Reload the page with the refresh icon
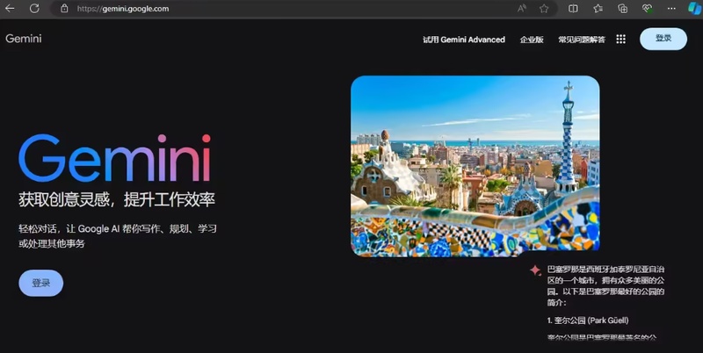The width and height of the screenshot is (703, 353). coord(34,8)
